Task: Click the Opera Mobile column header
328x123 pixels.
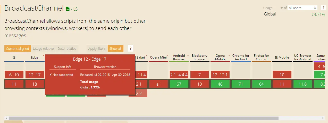Action: 220,58
